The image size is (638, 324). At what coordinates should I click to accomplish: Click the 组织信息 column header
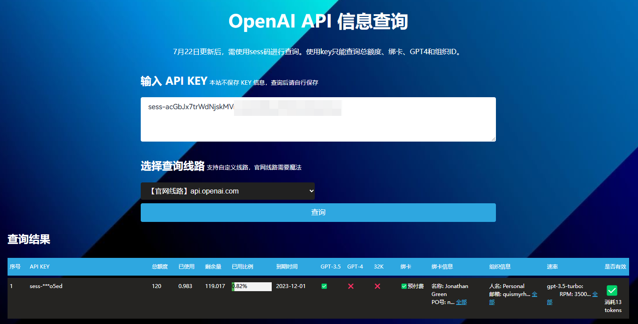(500, 267)
